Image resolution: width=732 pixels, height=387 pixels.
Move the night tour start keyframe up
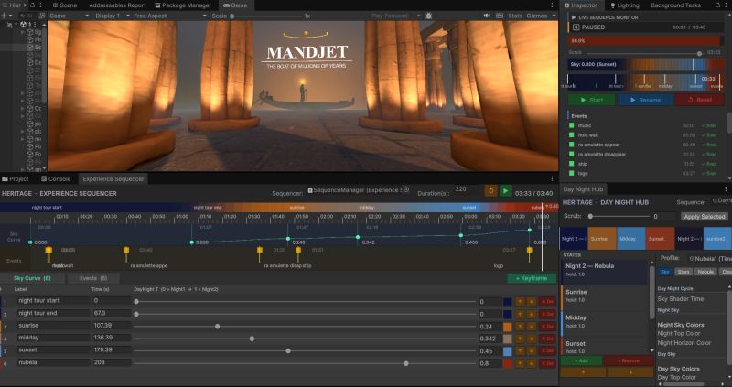pyautogui.click(x=520, y=302)
